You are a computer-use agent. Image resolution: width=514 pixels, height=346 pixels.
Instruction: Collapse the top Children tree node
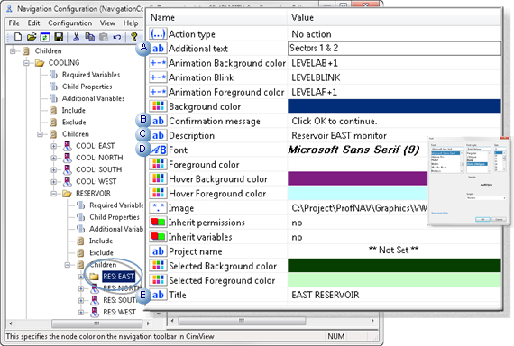tap(13, 51)
